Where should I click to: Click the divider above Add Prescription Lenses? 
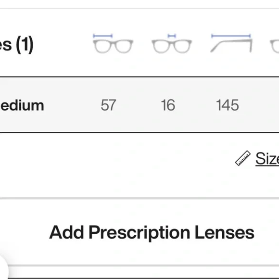(139, 198)
